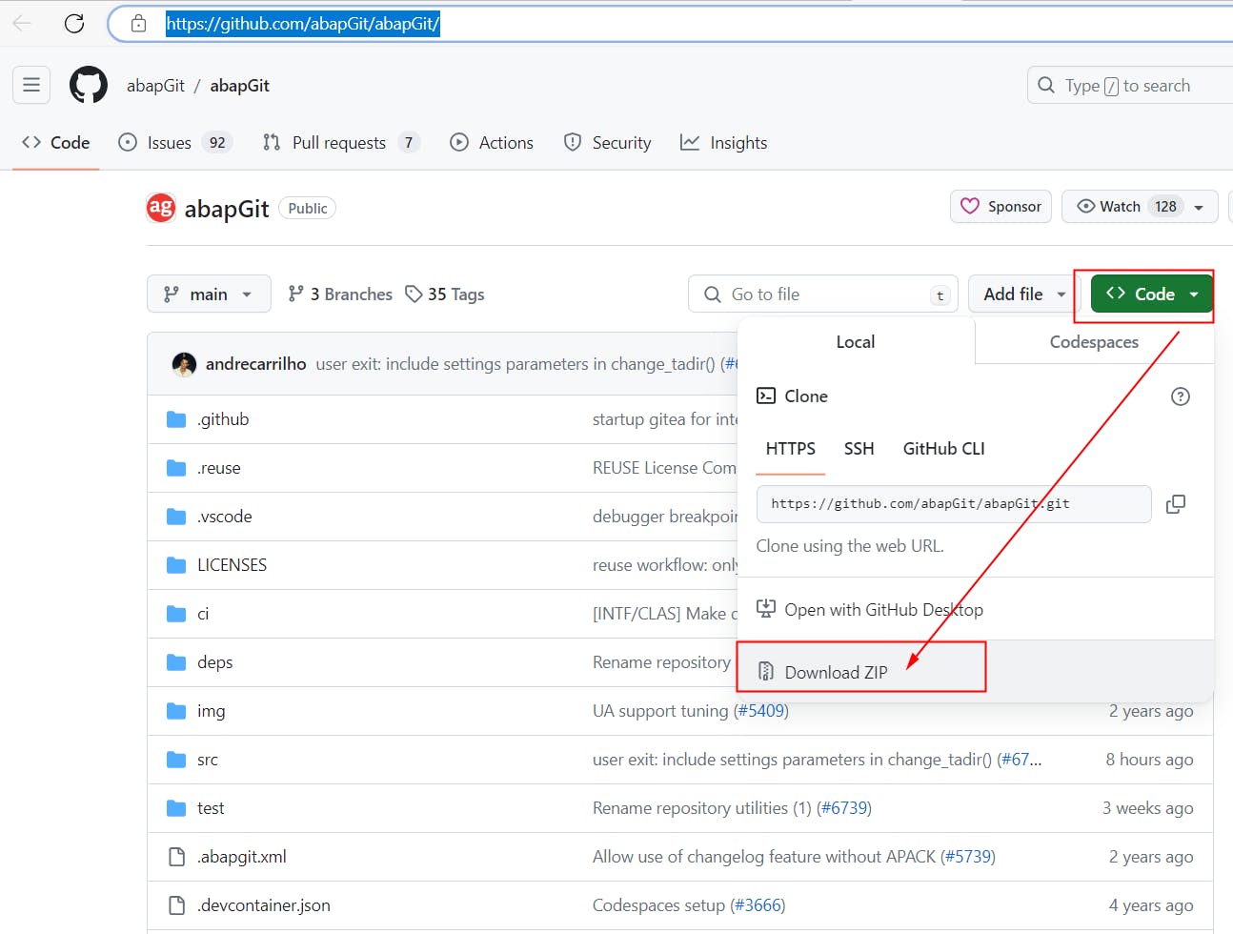Click the copy URL to clipboard icon

(1176, 504)
